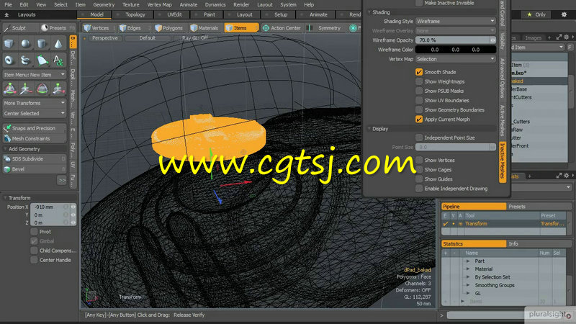The width and height of the screenshot is (576, 324).
Task: Open the Vertex Map Selection dropdown
Action: [x=456, y=59]
